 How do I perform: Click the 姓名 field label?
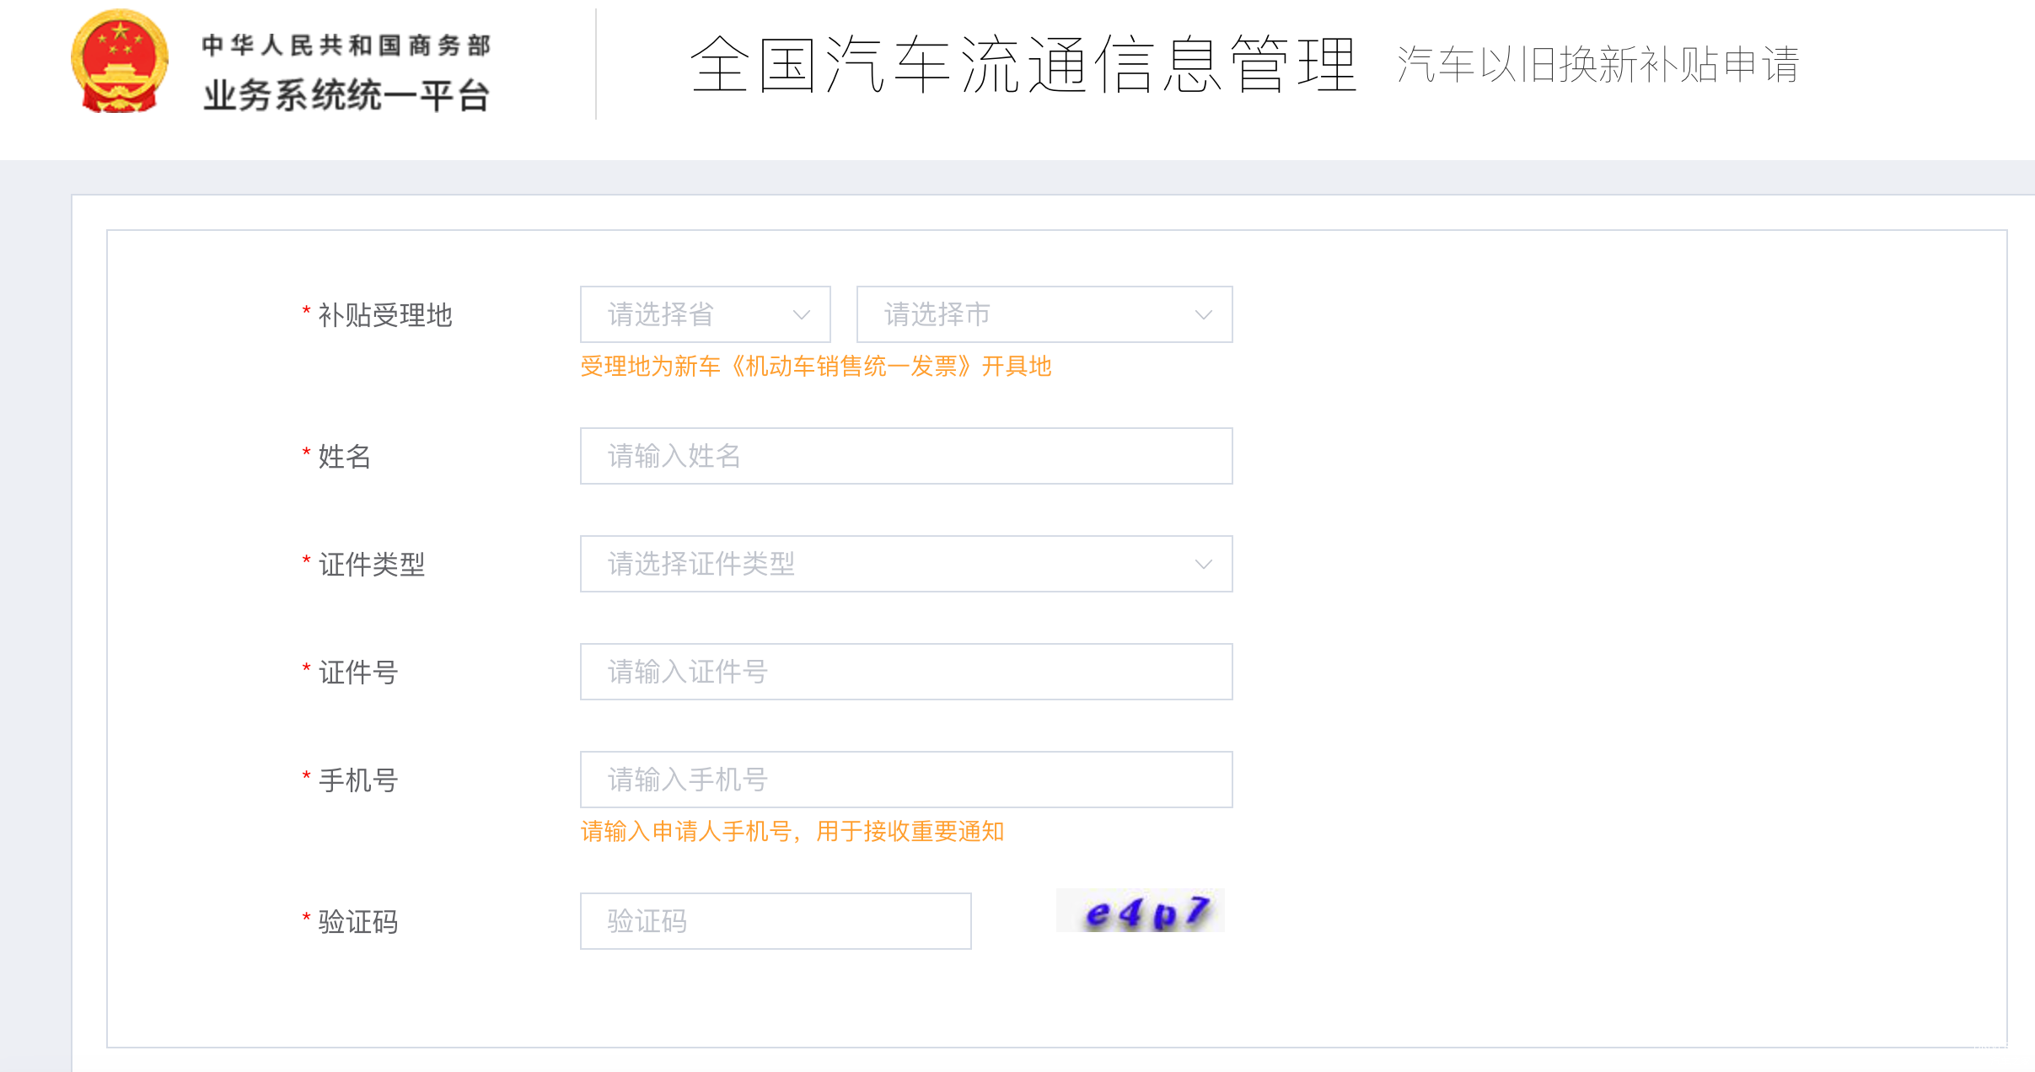(x=345, y=457)
